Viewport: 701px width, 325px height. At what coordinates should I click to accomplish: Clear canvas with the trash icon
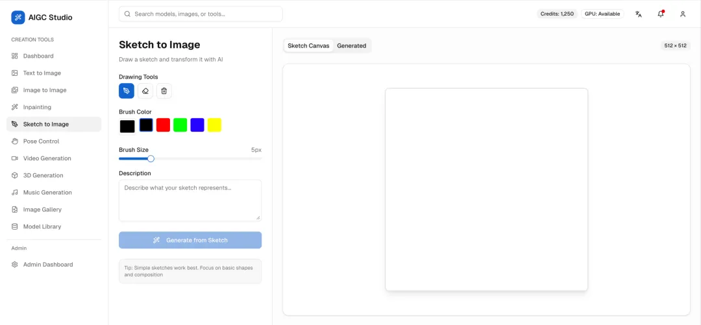pos(164,91)
